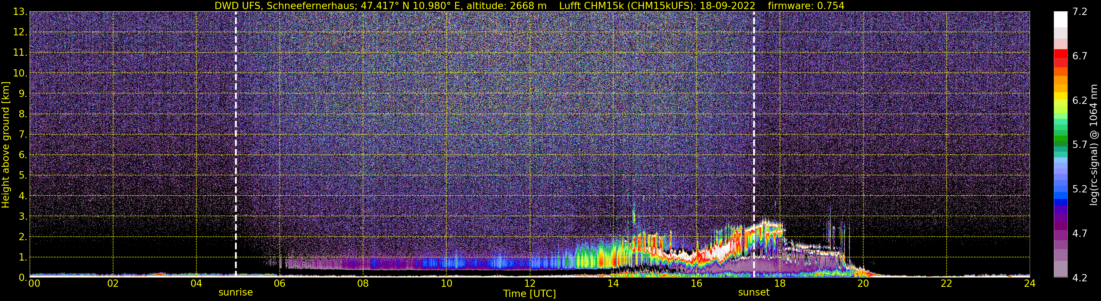Image resolution: width=1101 pixels, height=301 pixels.
Task: Click the '14' time tick label
Action: 613,284
